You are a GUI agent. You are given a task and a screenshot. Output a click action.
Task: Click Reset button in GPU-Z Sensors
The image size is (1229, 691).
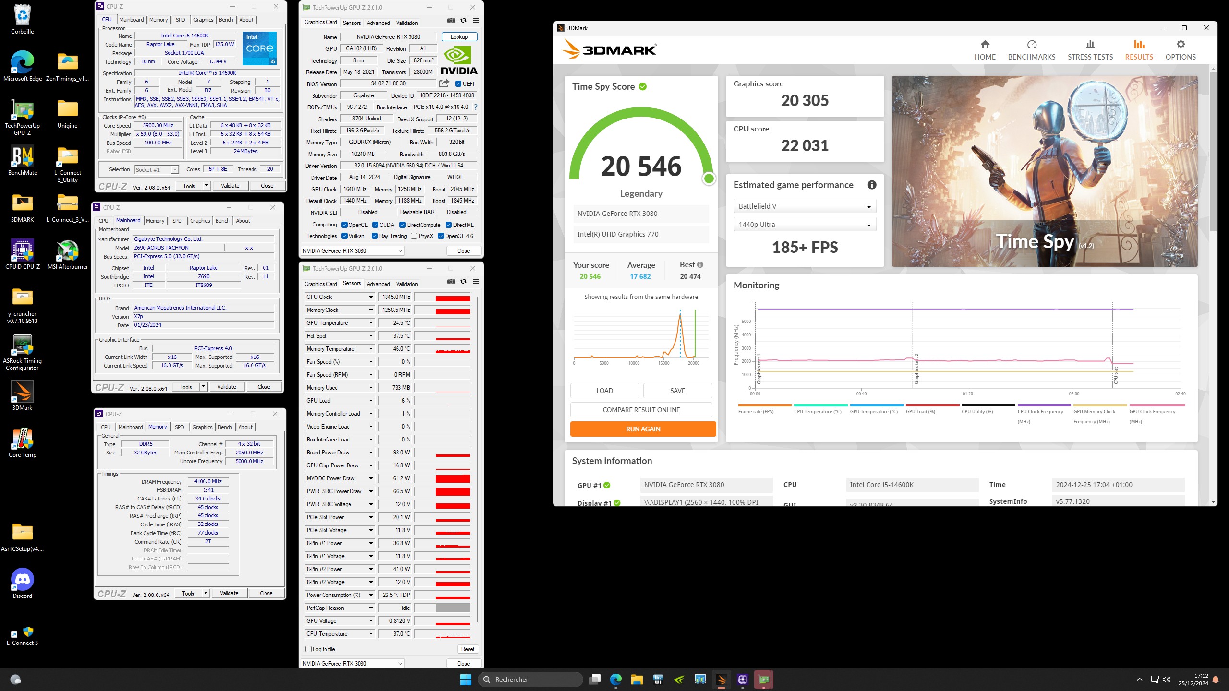467,649
